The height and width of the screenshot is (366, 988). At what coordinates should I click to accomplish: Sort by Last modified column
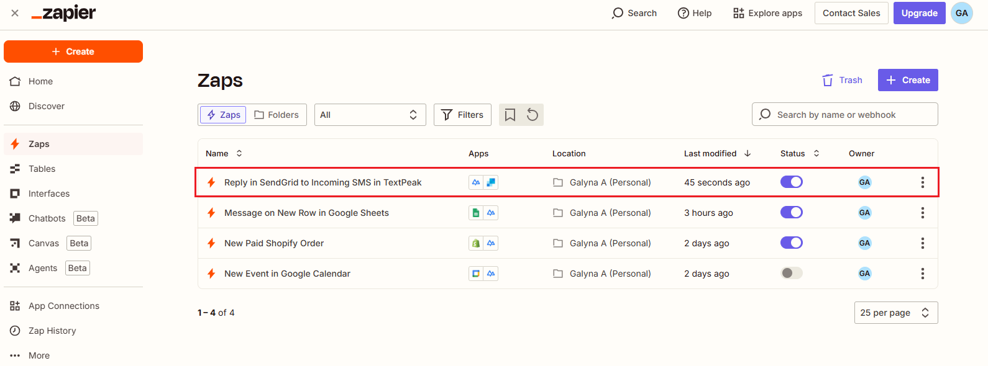coord(717,153)
